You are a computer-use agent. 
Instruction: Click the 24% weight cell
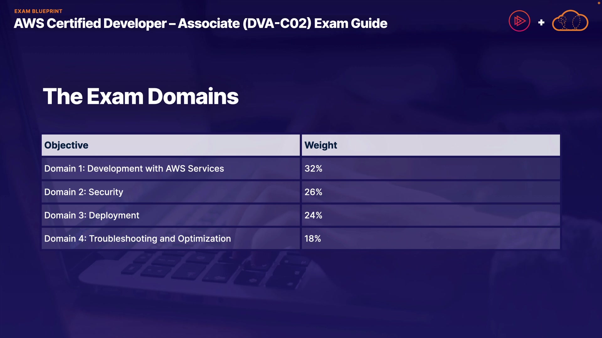(313, 215)
